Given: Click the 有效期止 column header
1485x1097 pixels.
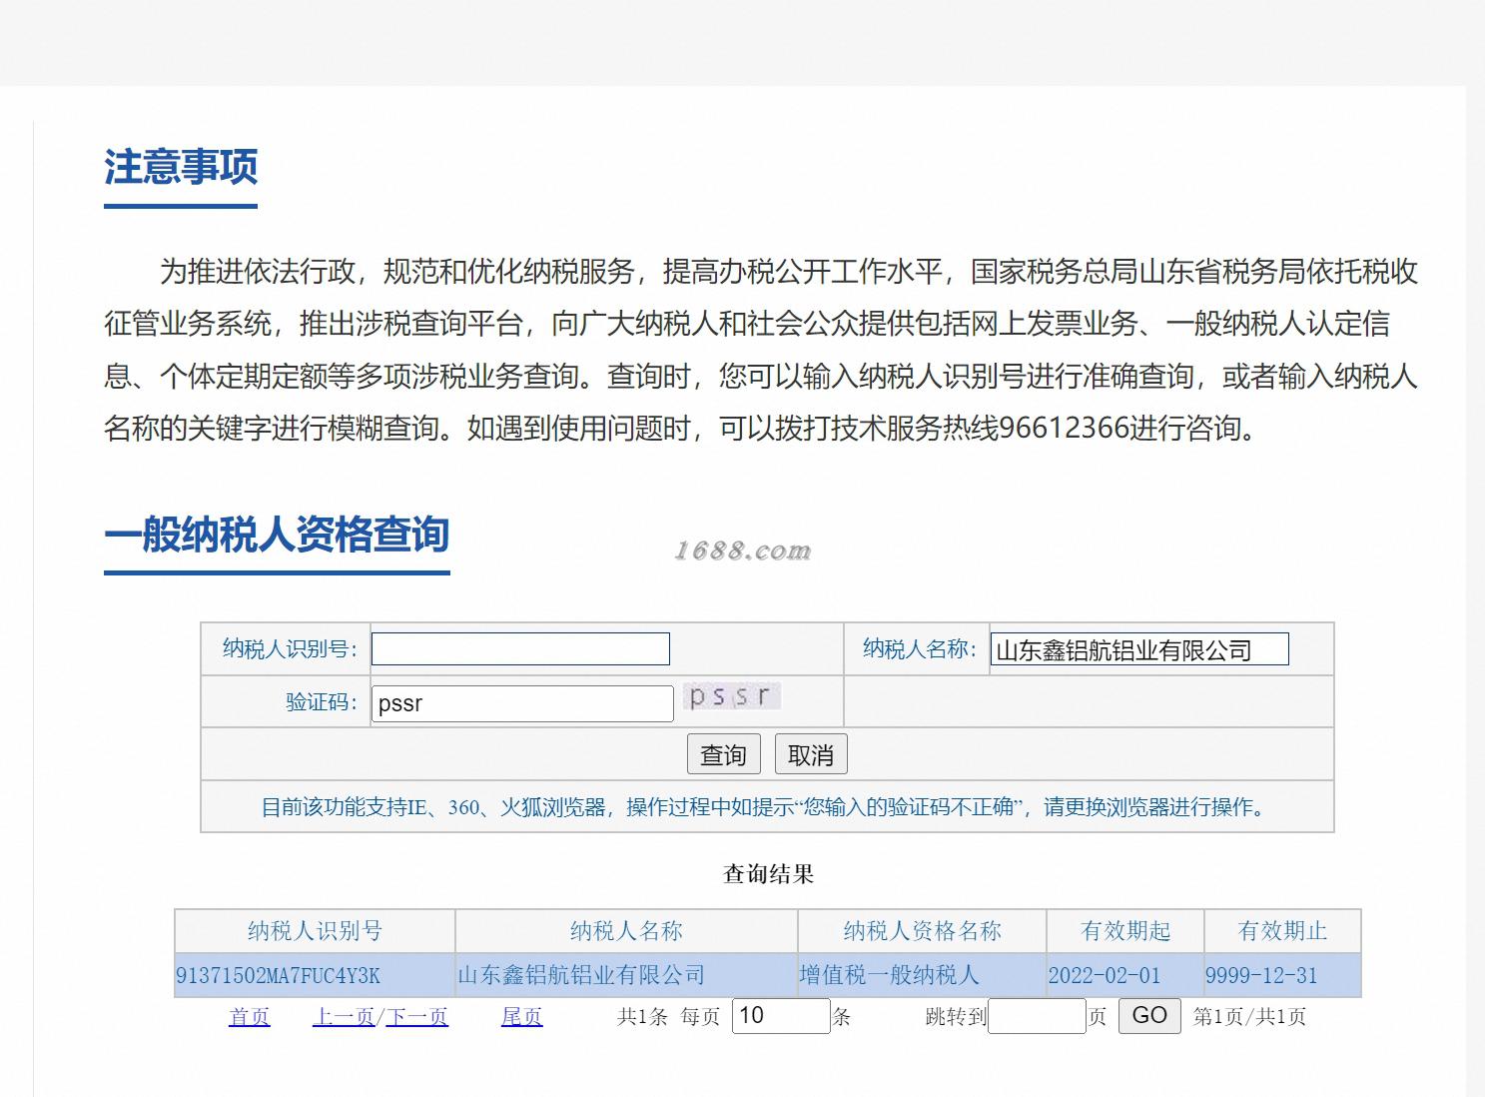Looking at the screenshot, I should click(1282, 931).
